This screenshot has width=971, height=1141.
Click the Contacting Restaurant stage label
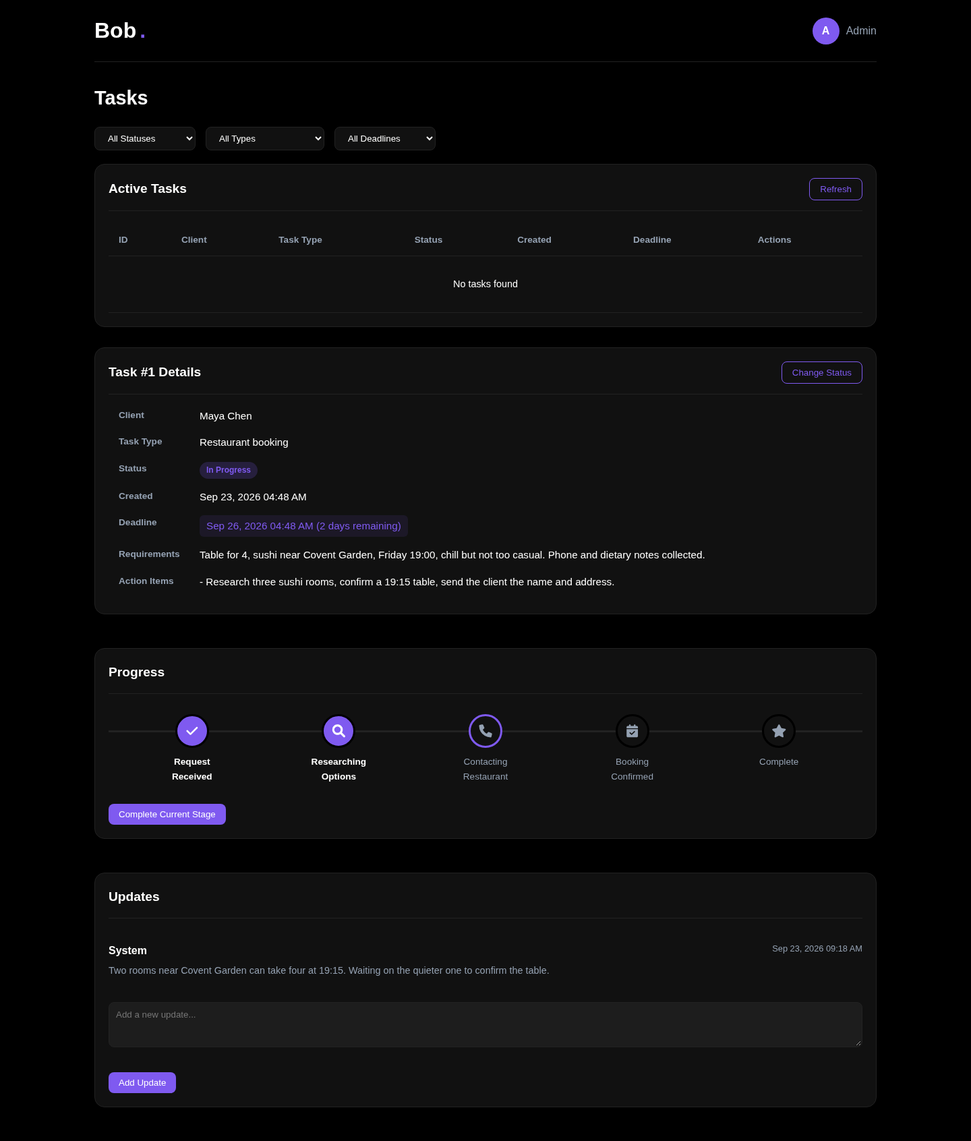pyautogui.click(x=486, y=769)
